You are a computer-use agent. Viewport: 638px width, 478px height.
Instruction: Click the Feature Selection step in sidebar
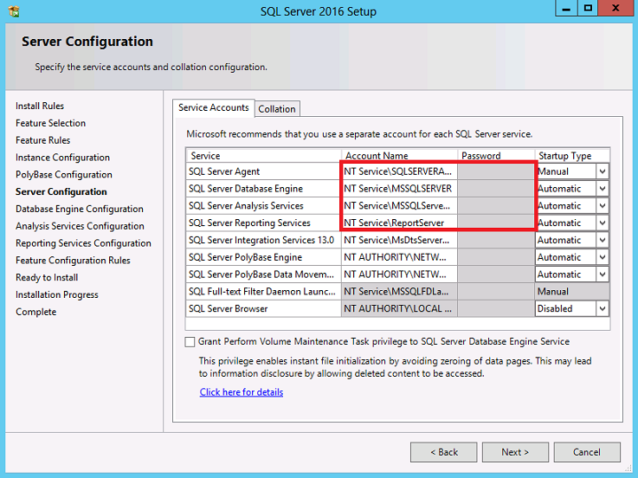[x=51, y=123]
